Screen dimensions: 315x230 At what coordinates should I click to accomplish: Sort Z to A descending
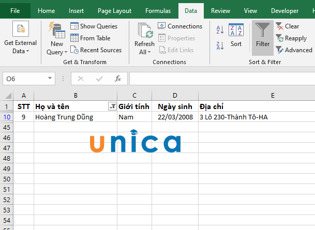pyautogui.click(x=220, y=45)
